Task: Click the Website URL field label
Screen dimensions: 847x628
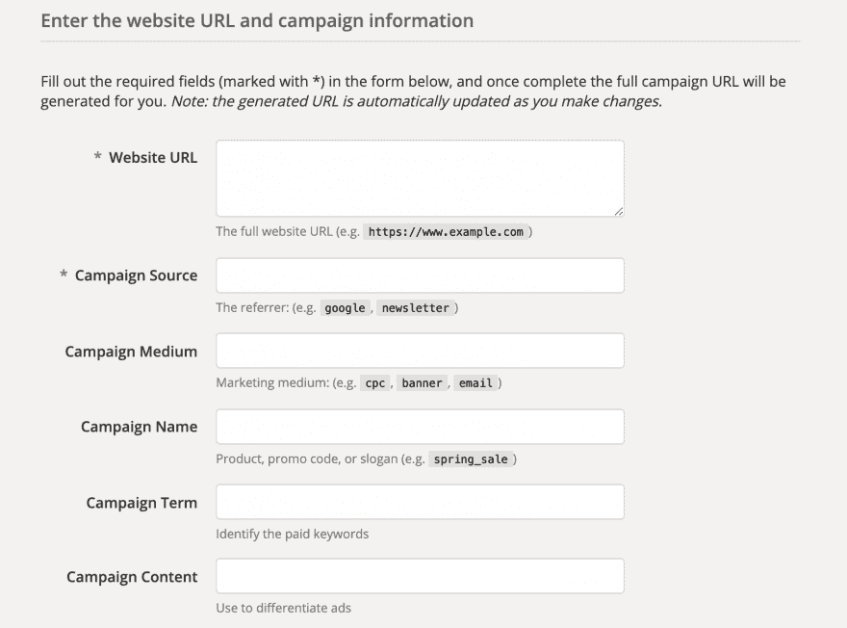Action: pyautogui.click(x=155, y=157)
